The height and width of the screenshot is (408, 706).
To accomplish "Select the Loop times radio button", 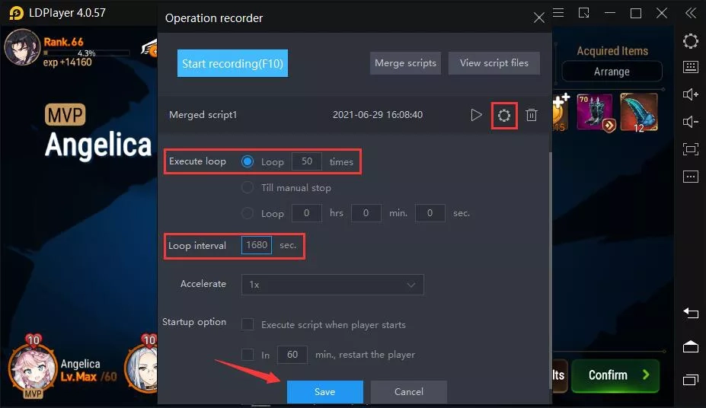I will coord(248,161).
